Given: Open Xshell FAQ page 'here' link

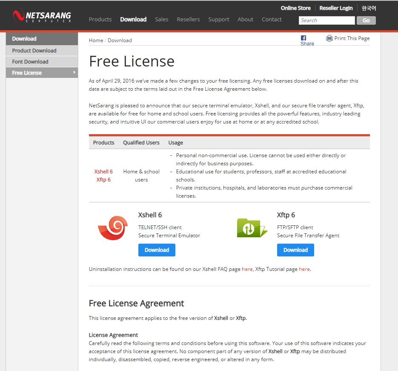Looking at the screenshot, I should coord(247,269).
